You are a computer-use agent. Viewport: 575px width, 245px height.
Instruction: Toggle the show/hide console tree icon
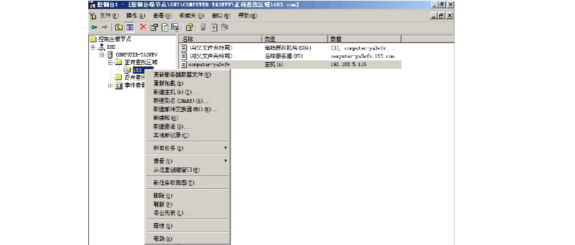(x=129, y=27)
